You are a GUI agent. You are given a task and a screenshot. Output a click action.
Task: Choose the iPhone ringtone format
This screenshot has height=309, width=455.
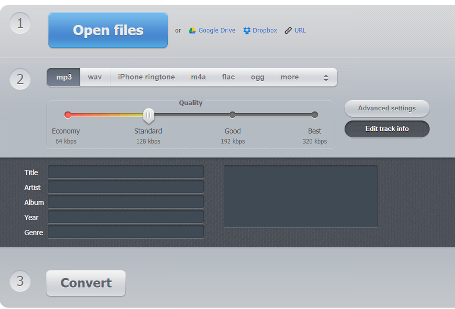146,77
